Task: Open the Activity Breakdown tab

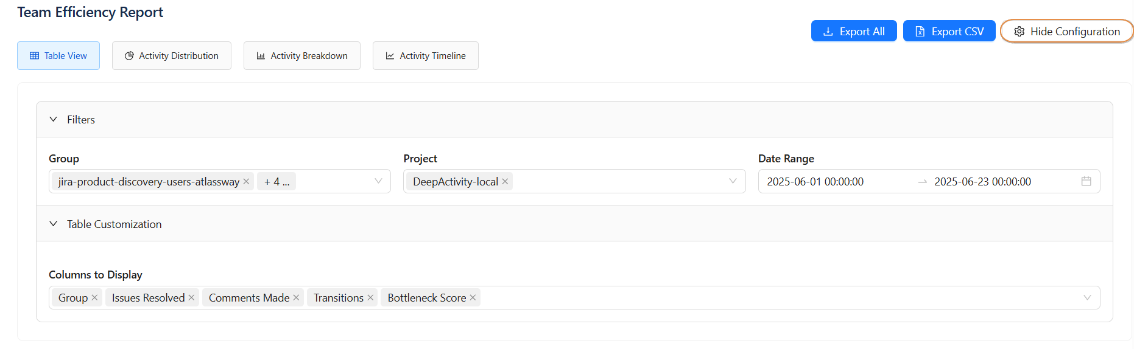Action: click(302, 56)
